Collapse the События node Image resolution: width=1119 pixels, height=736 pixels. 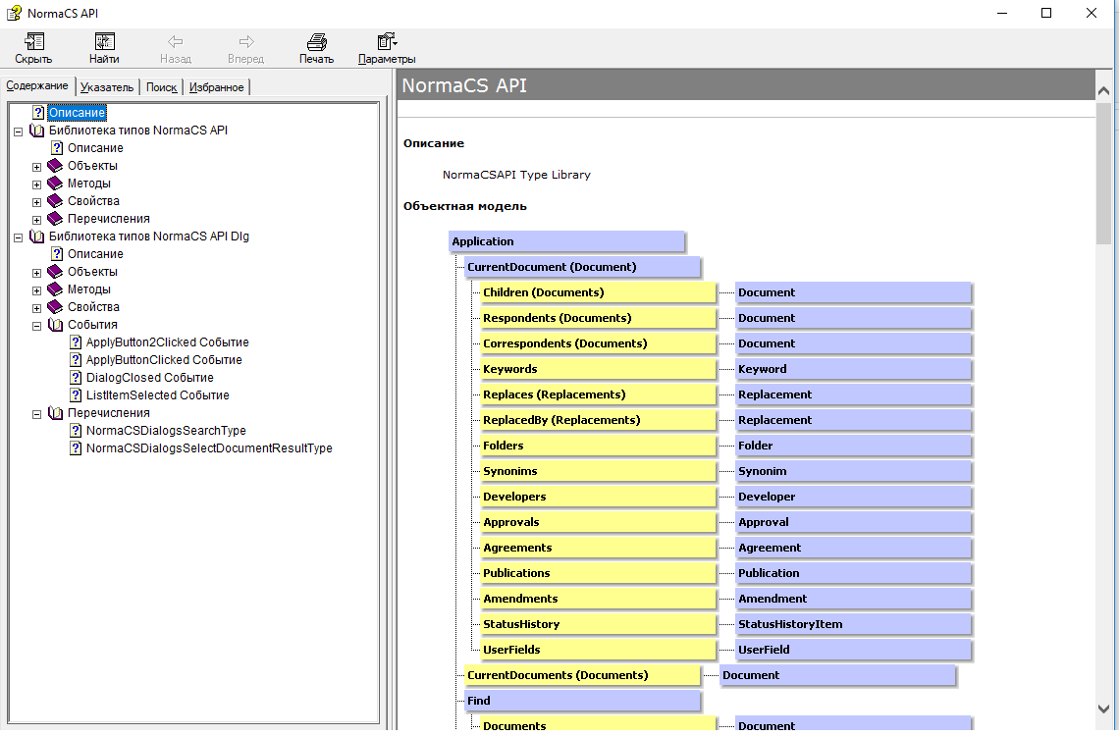tap(37, 326)
